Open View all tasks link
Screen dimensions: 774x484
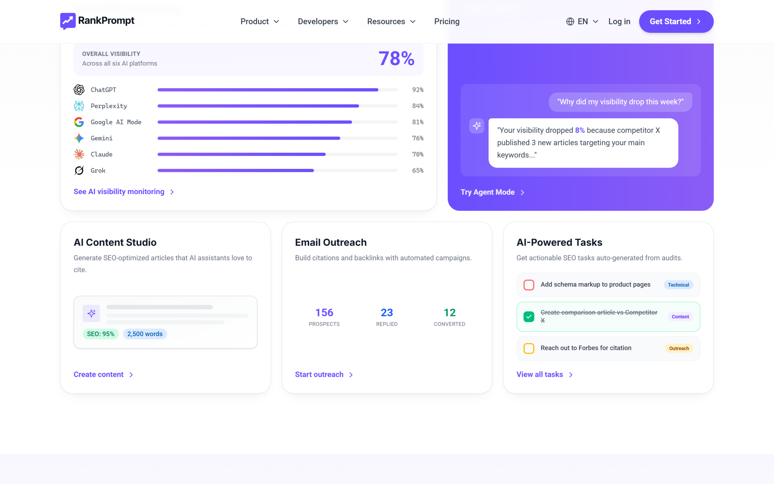coord(545,374)
